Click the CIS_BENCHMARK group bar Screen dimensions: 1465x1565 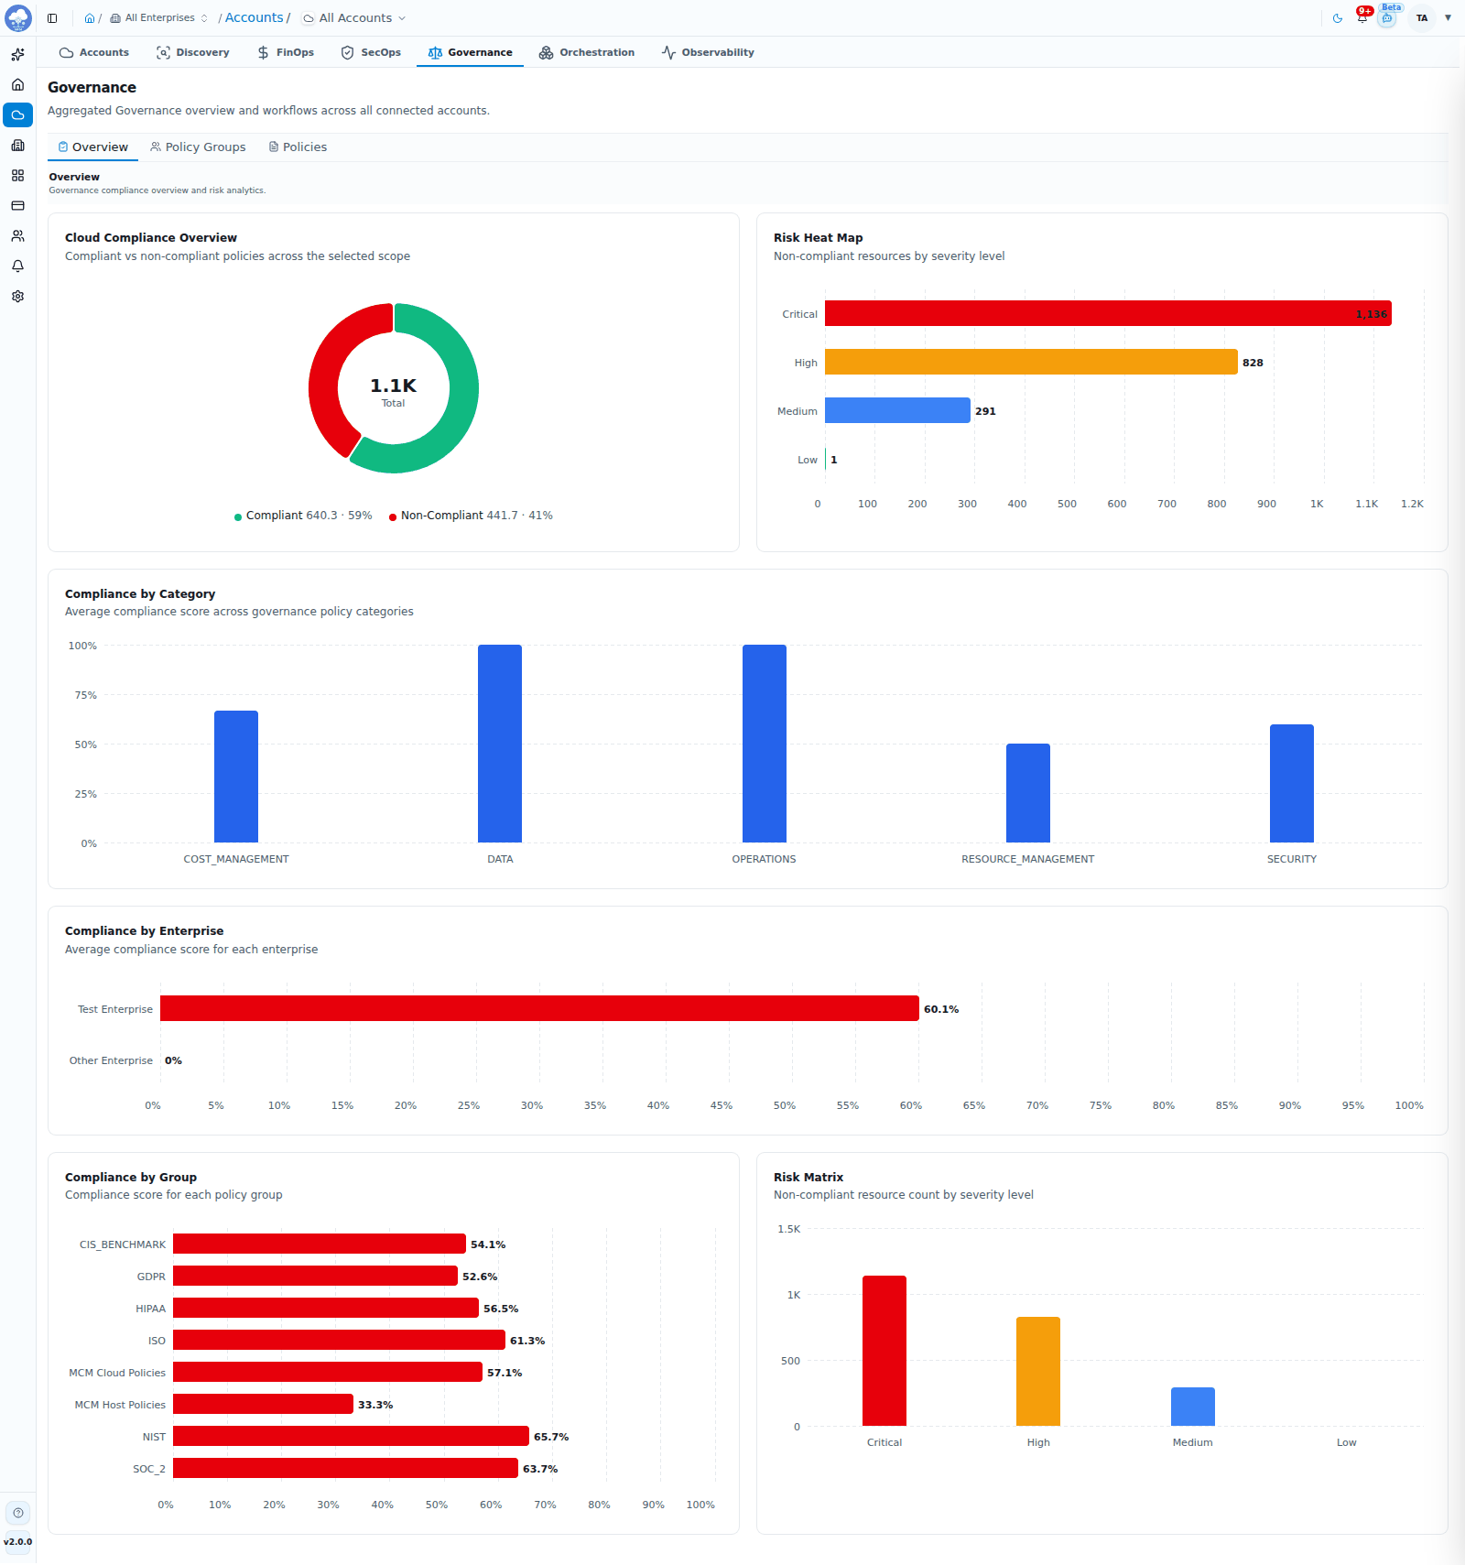[x=320, y=1244]
